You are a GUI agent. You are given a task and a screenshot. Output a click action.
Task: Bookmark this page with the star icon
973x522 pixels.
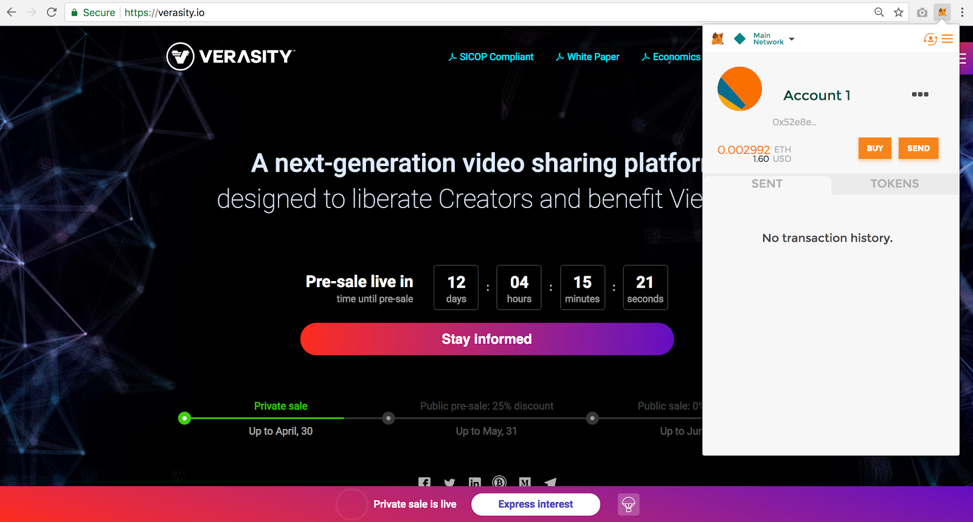click(899, 12)
